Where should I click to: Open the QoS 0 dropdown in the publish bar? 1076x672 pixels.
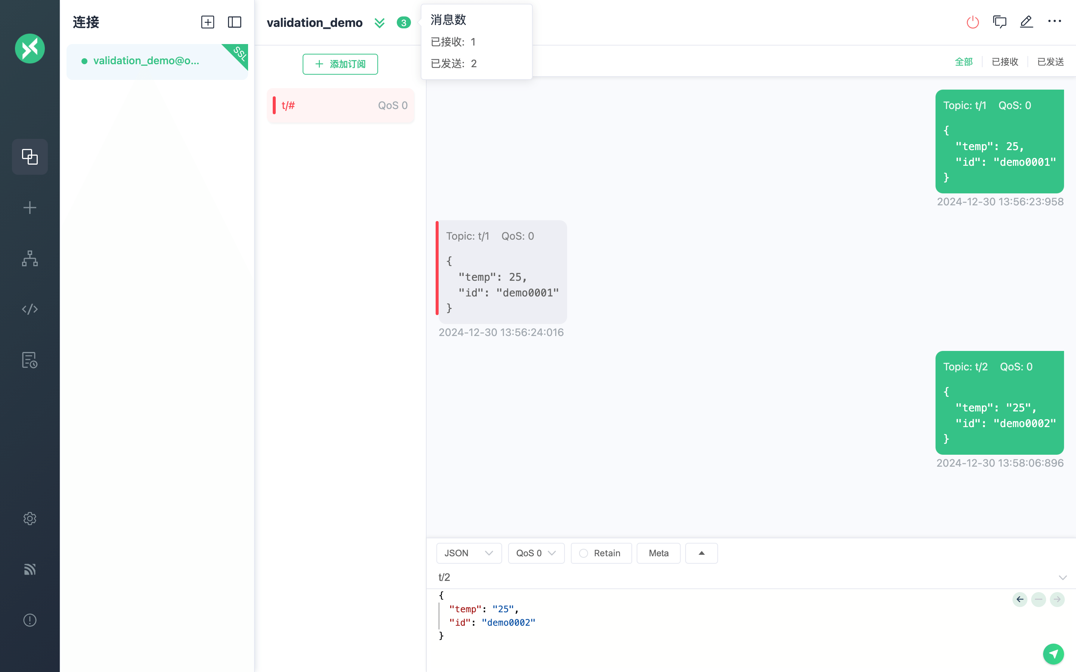point(535,553)
